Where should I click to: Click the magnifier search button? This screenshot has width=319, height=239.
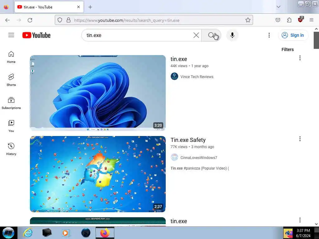tap(211, 35)
